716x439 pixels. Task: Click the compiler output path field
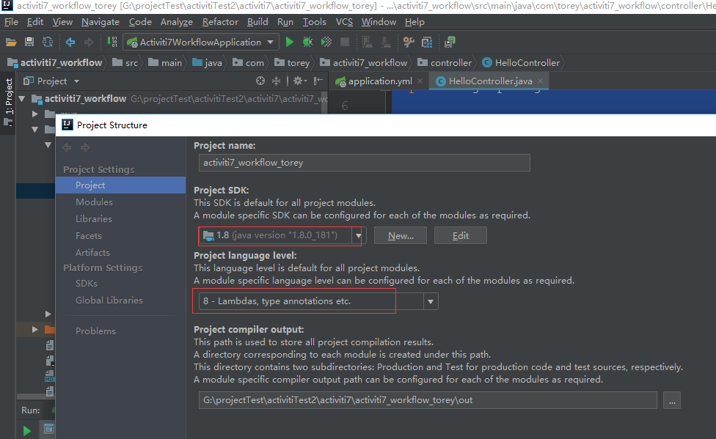[x=428, y=400]
